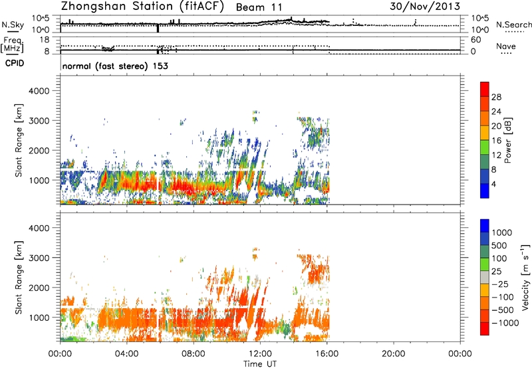The width and height of the screenshot is (532, 368).
Task: Click the date '30/Nov/2013'
Action: [425, 7]
